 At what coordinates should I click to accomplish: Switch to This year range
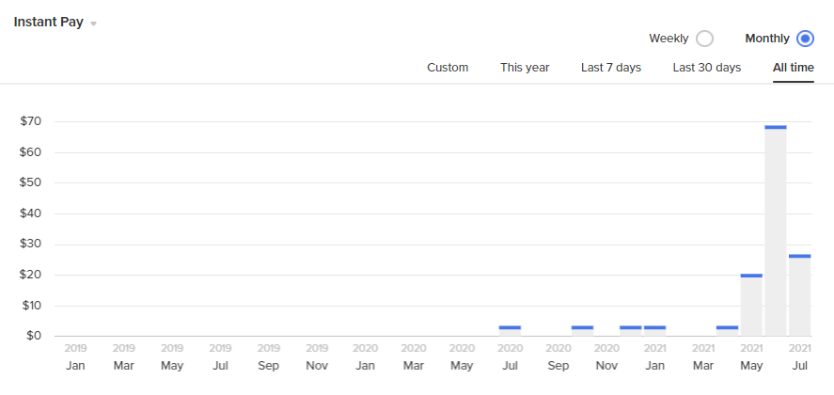(525, 68)
